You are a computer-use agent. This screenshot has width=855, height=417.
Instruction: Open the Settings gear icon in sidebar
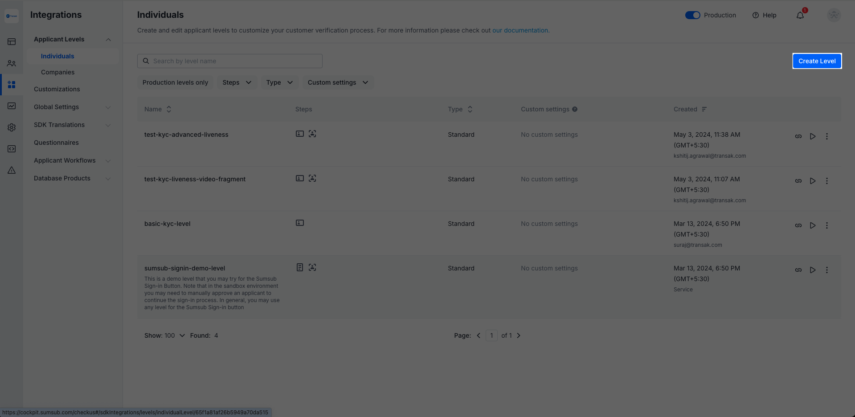[x=12, y=127]
